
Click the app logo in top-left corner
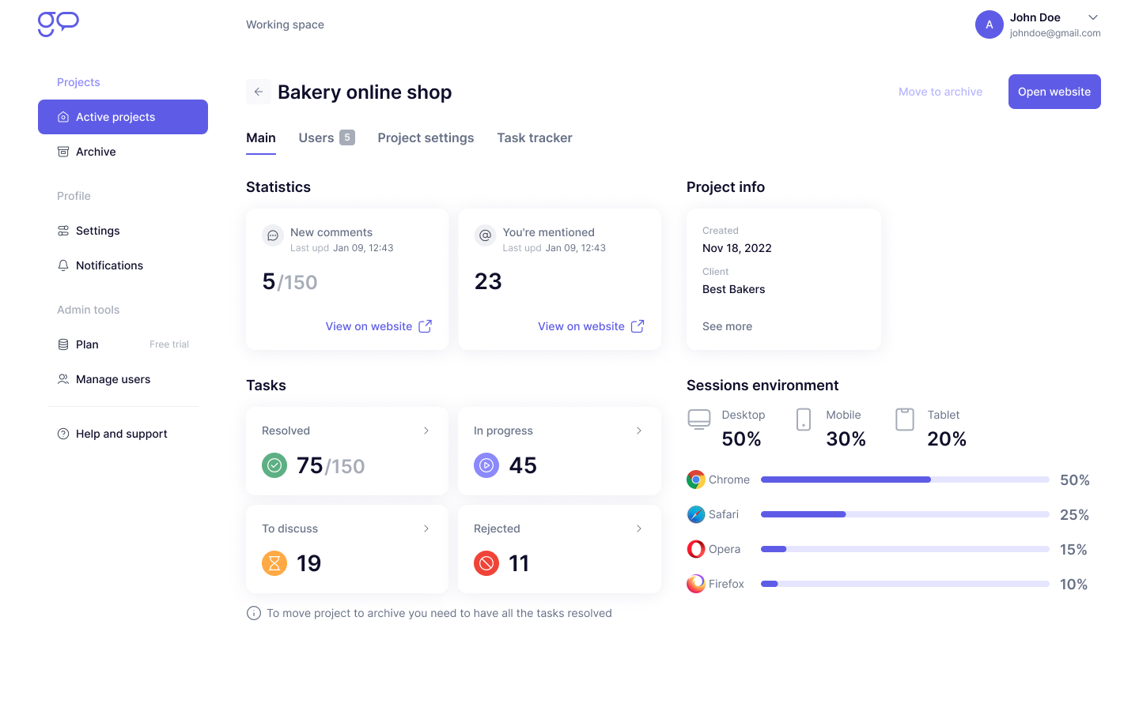click(59, 24)
